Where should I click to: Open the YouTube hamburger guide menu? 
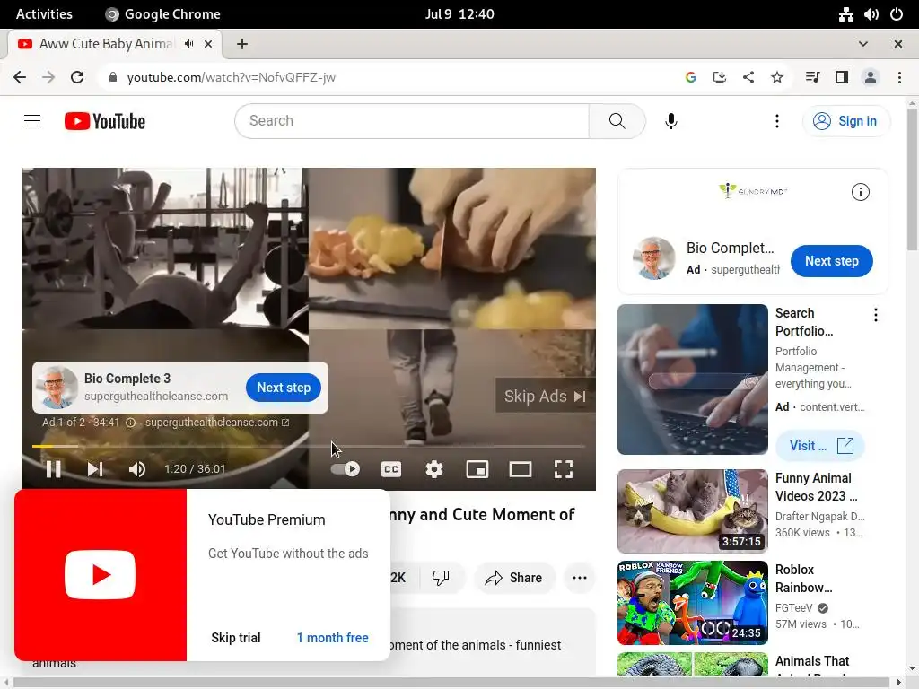32,121
